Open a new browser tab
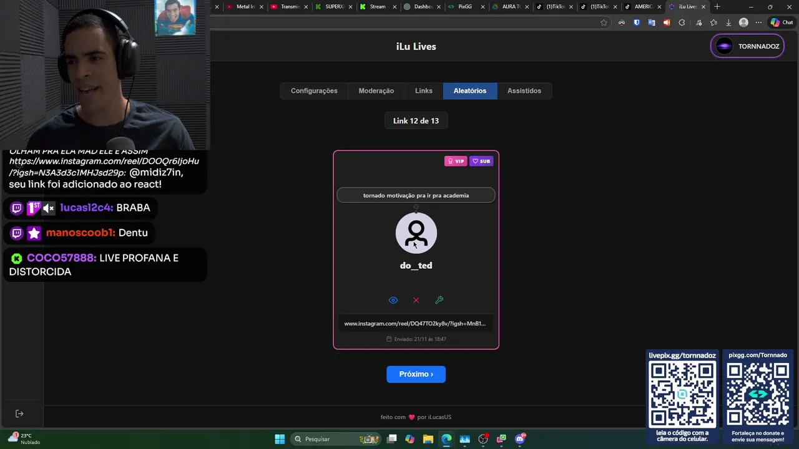Image resolution: width=799 pixels, height=449 pixels. click(x=717, y=7)
